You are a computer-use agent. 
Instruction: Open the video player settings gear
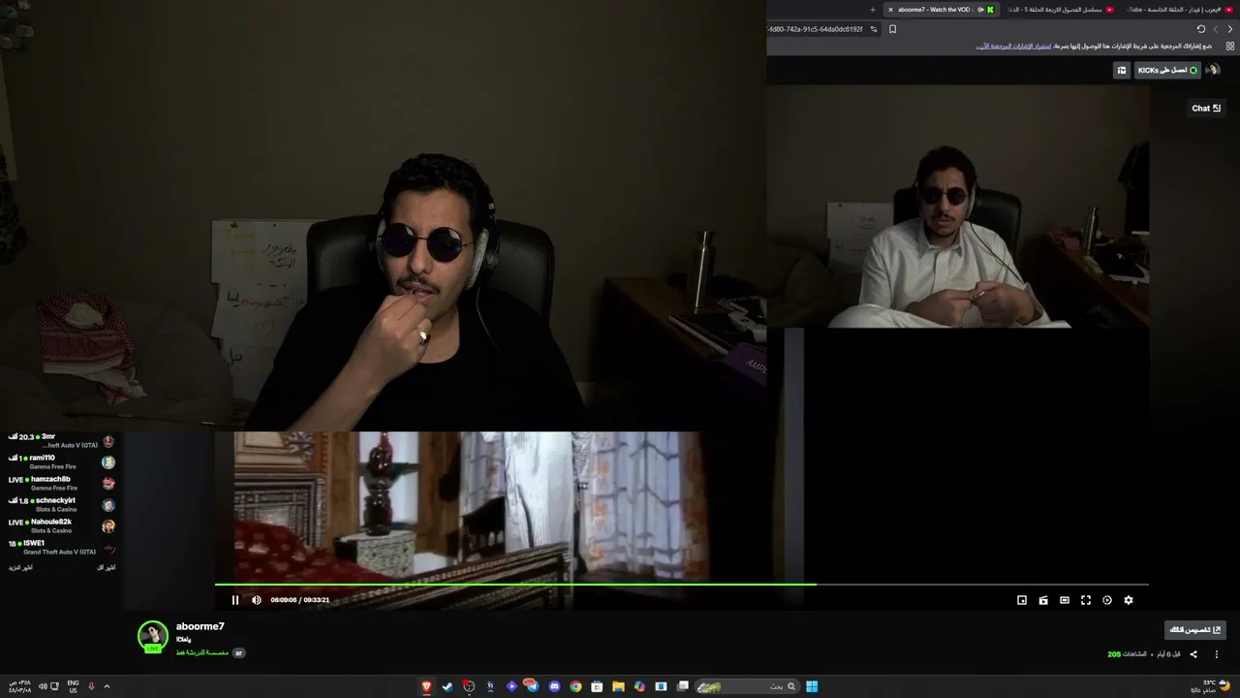pos(1129,600)
